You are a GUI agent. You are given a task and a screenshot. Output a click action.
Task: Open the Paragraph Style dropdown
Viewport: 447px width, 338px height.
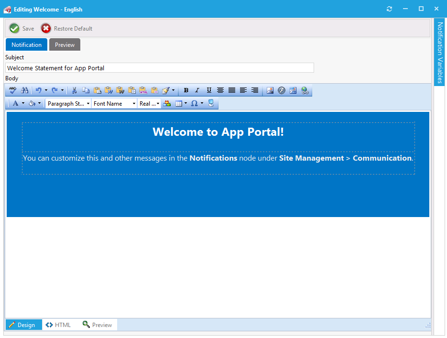pyautogui.click(x=68, y=104)
